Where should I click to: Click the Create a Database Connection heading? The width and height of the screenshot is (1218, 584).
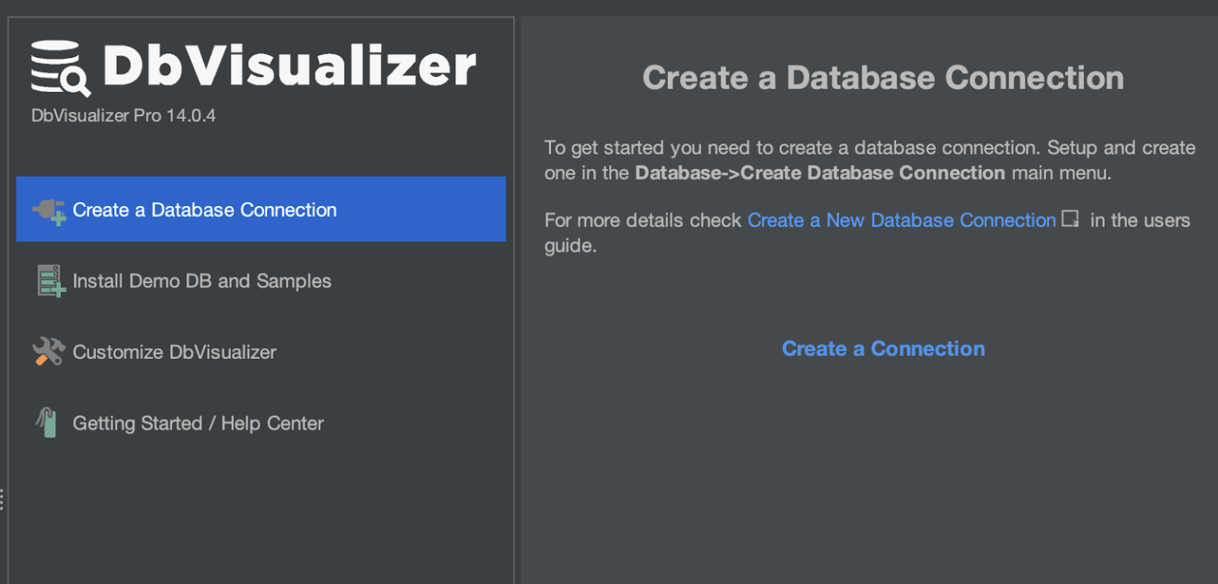pyautogui.click(x=883, y=77)
